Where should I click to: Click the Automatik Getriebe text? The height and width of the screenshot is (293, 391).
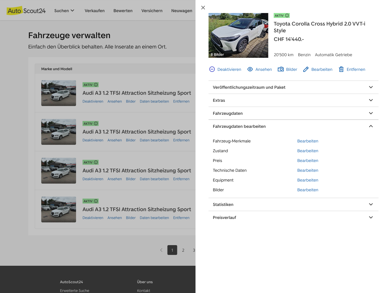pyautogui.click(x=333, y=55)
